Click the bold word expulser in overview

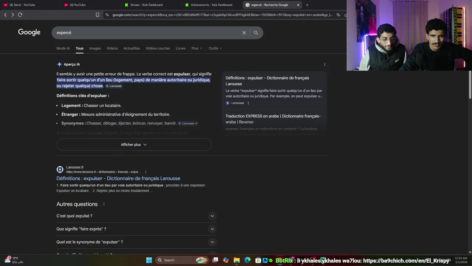182,74
